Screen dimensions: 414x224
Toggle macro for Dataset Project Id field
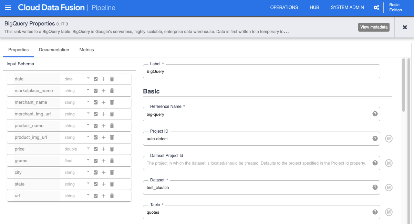[x=389, y=163]
